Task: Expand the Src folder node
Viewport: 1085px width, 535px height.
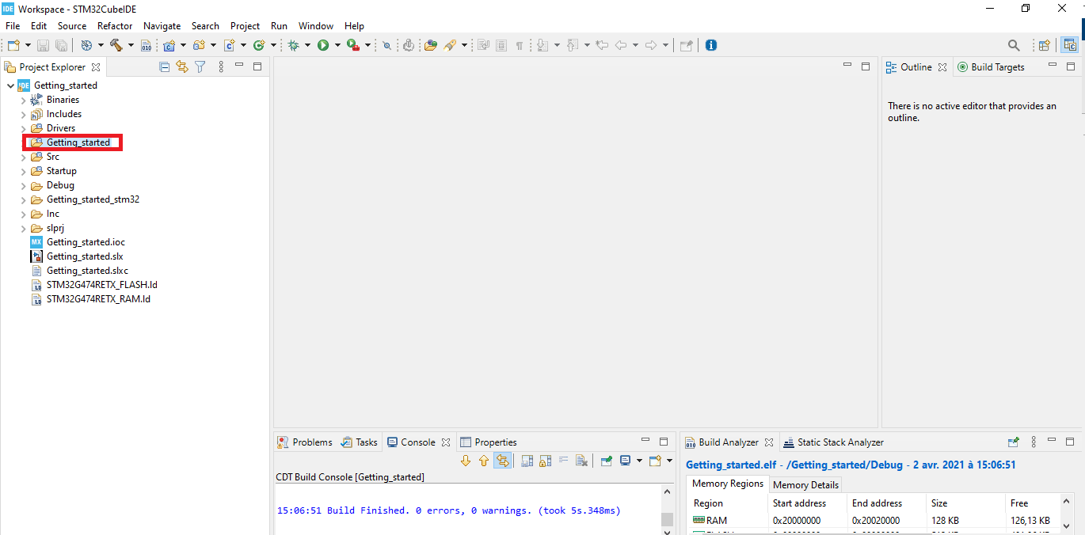Action: (x=23, y=157)
